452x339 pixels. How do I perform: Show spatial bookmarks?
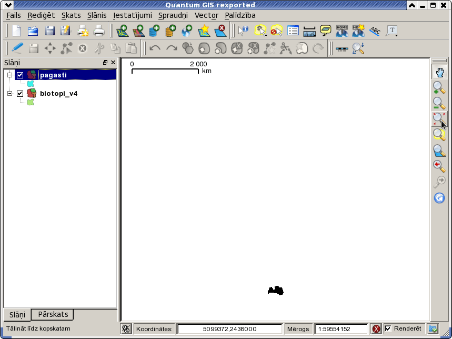coord(342,31)
